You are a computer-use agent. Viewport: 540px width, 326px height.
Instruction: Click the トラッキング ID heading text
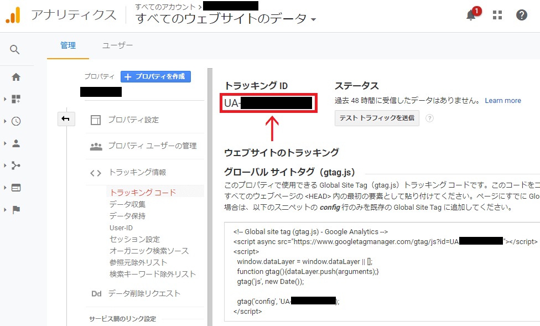click(256, 86)
